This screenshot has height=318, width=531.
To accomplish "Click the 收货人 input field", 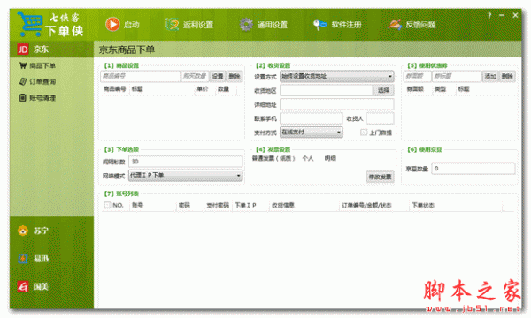I will 380,118.
